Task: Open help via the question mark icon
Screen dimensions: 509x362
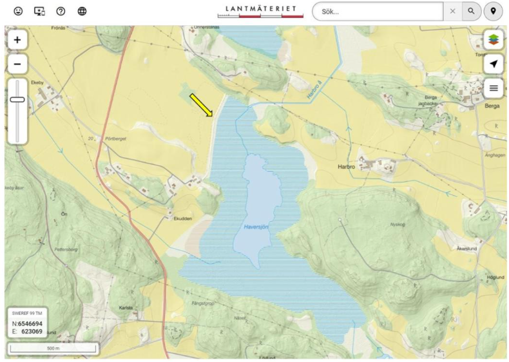Action: tap(61, 12)
